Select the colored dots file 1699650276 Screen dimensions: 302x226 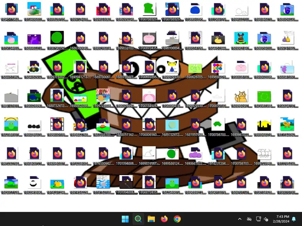tap(219, 69)
